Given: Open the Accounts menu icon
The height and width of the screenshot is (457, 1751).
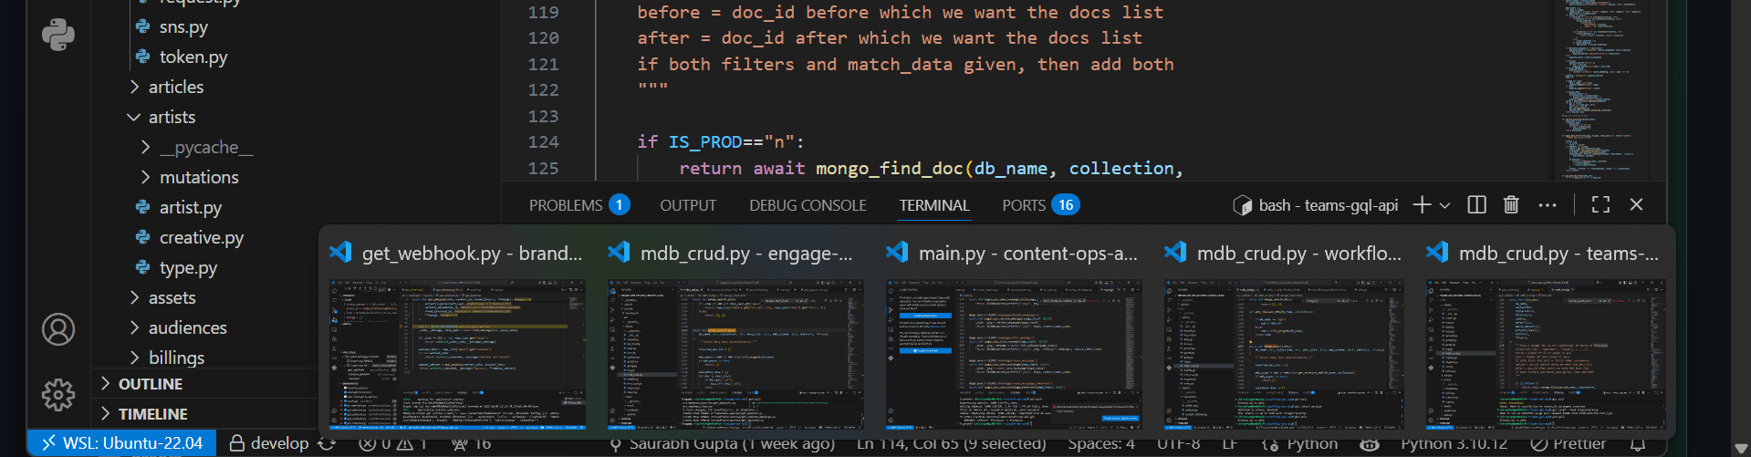Looking at the screenshot, I should point(58,329).
